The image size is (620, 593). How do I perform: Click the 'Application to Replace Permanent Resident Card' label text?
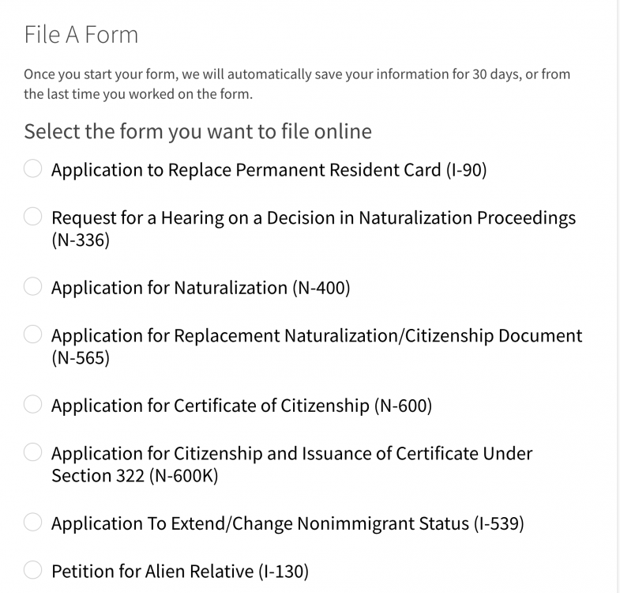pos(246,170)
